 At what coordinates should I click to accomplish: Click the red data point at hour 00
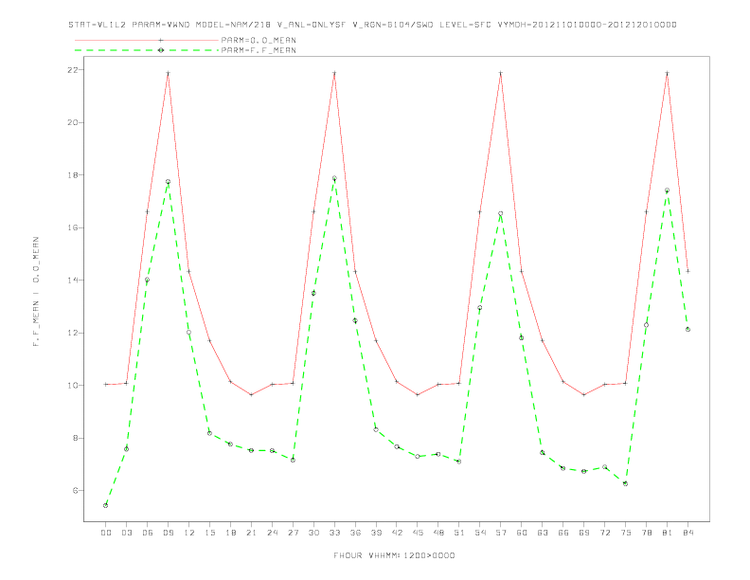tap(106, 384)
